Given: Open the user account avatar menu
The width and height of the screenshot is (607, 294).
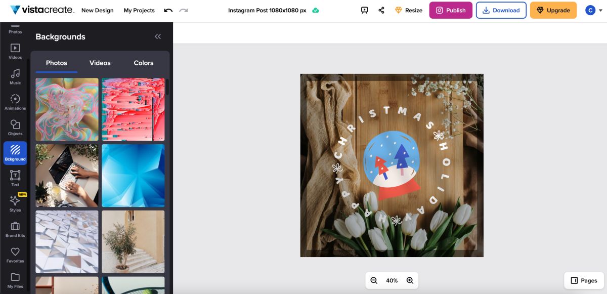Looking at the screenshot, I should pos(593,10).
